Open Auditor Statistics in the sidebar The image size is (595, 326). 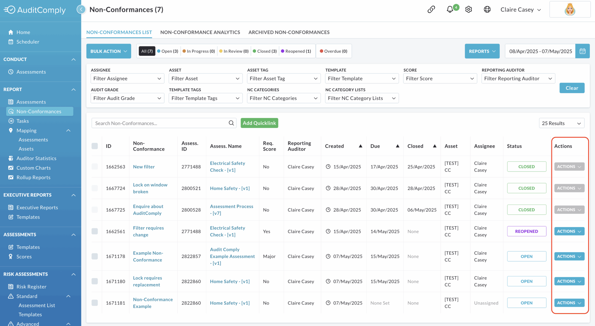[36, 158]
